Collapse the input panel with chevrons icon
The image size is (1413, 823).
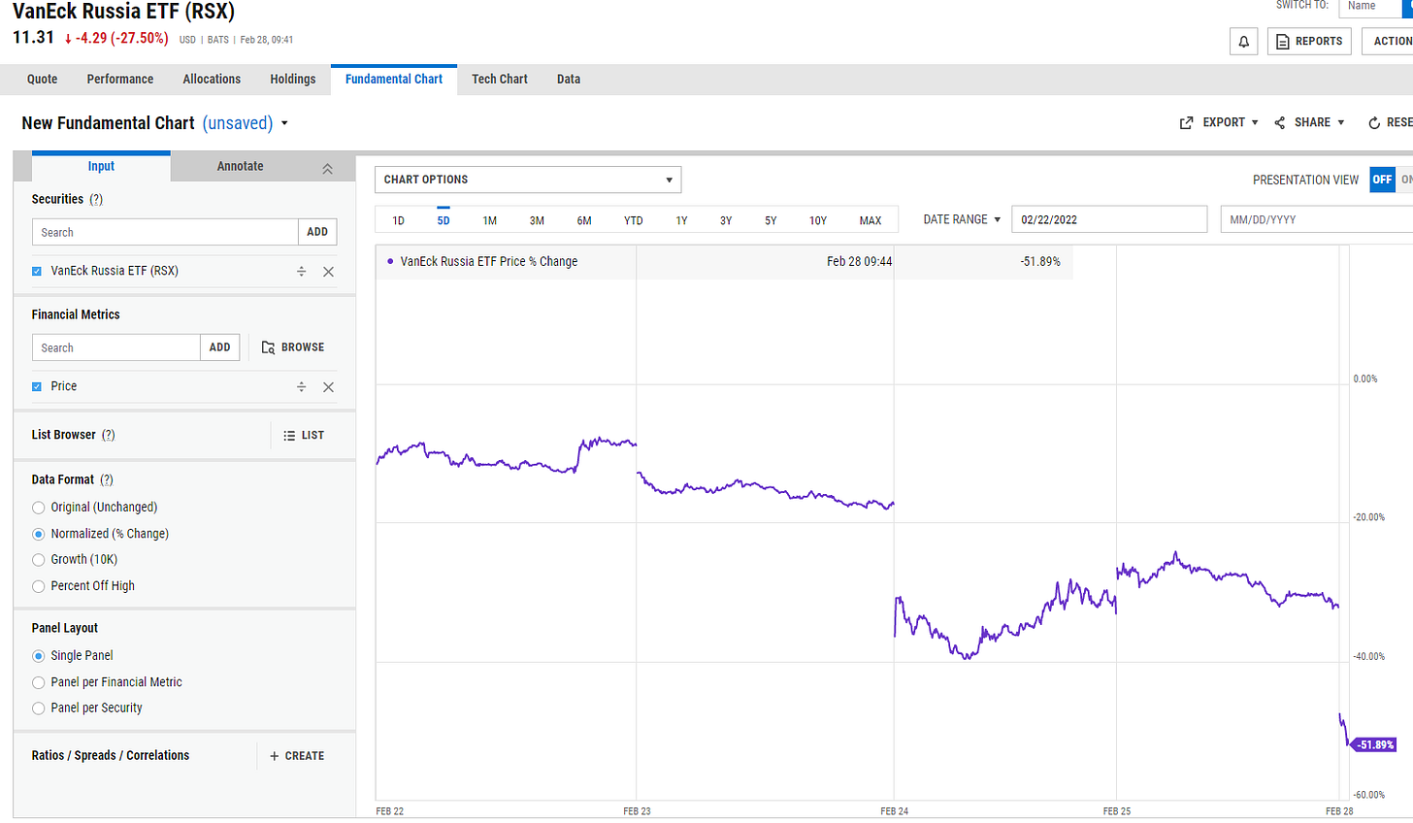328,168
